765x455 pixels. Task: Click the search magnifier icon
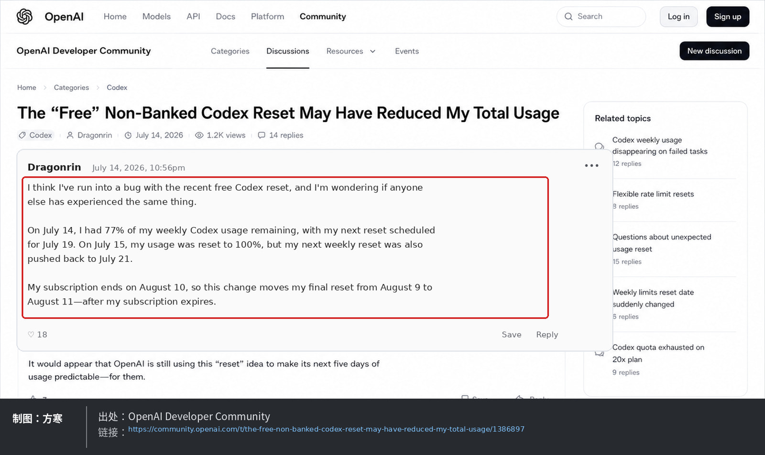568,17
